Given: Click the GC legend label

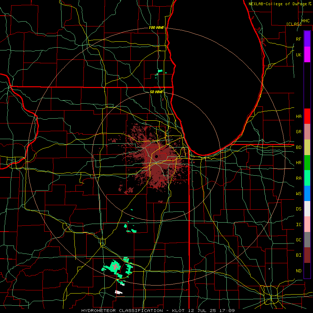Looking at the screenshot, I should point(298,240).
